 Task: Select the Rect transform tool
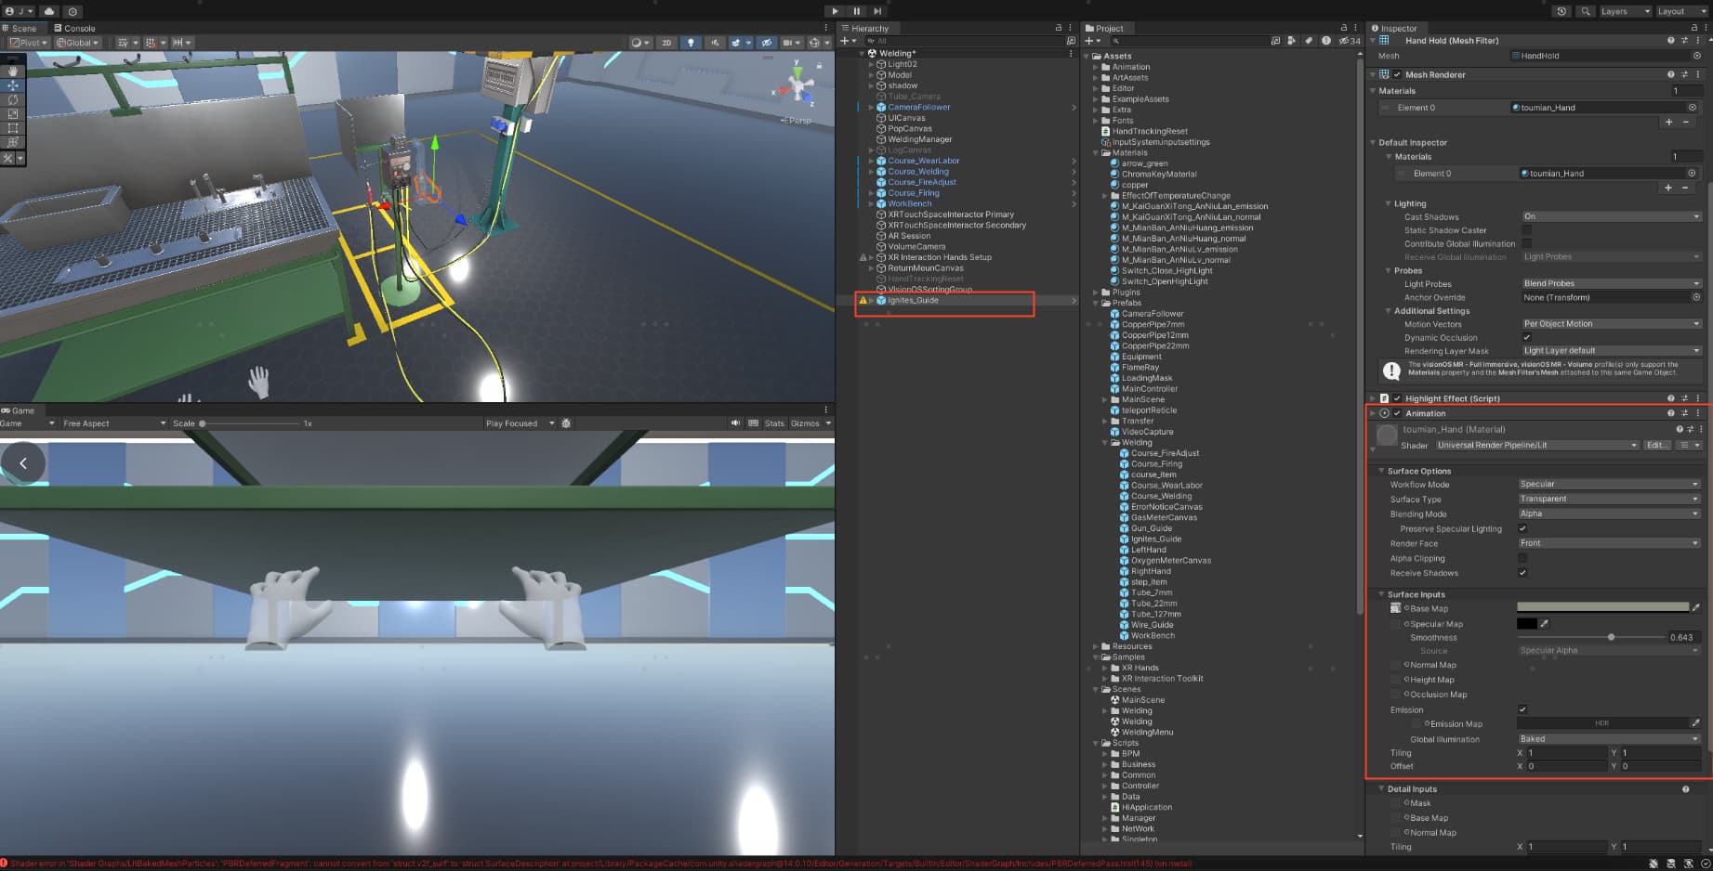(13, 127)
